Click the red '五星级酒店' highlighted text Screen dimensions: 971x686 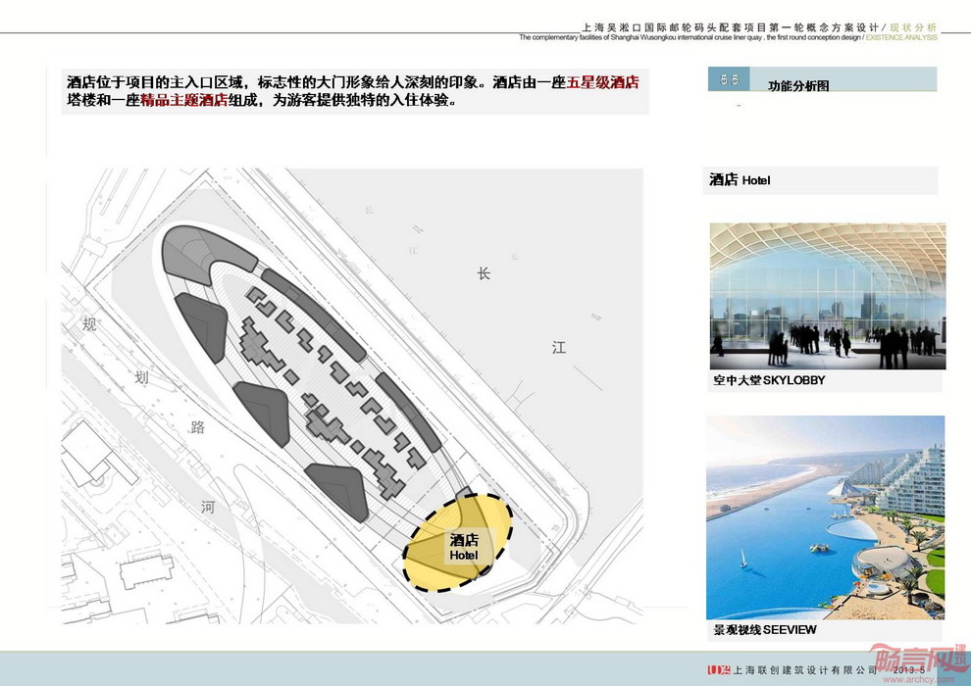pyautogui.click(x=602, y=82)
